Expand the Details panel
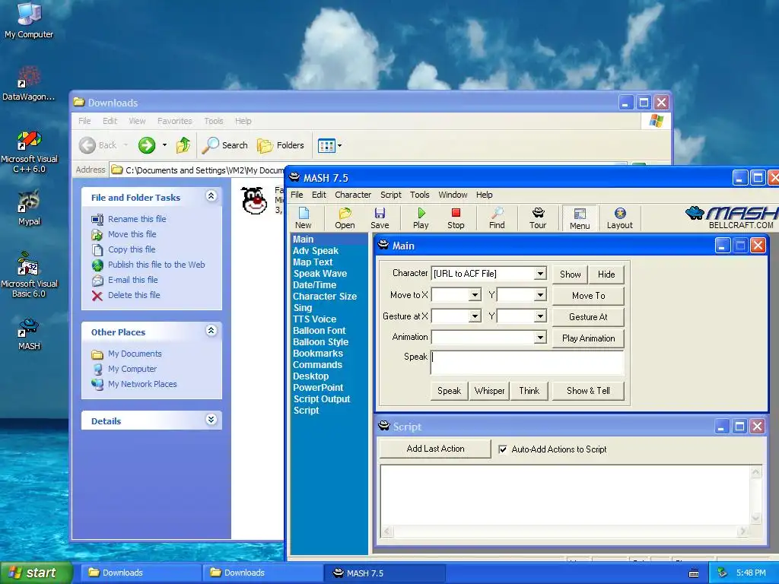This screenshot has width=779, height=584. [211, 420]
